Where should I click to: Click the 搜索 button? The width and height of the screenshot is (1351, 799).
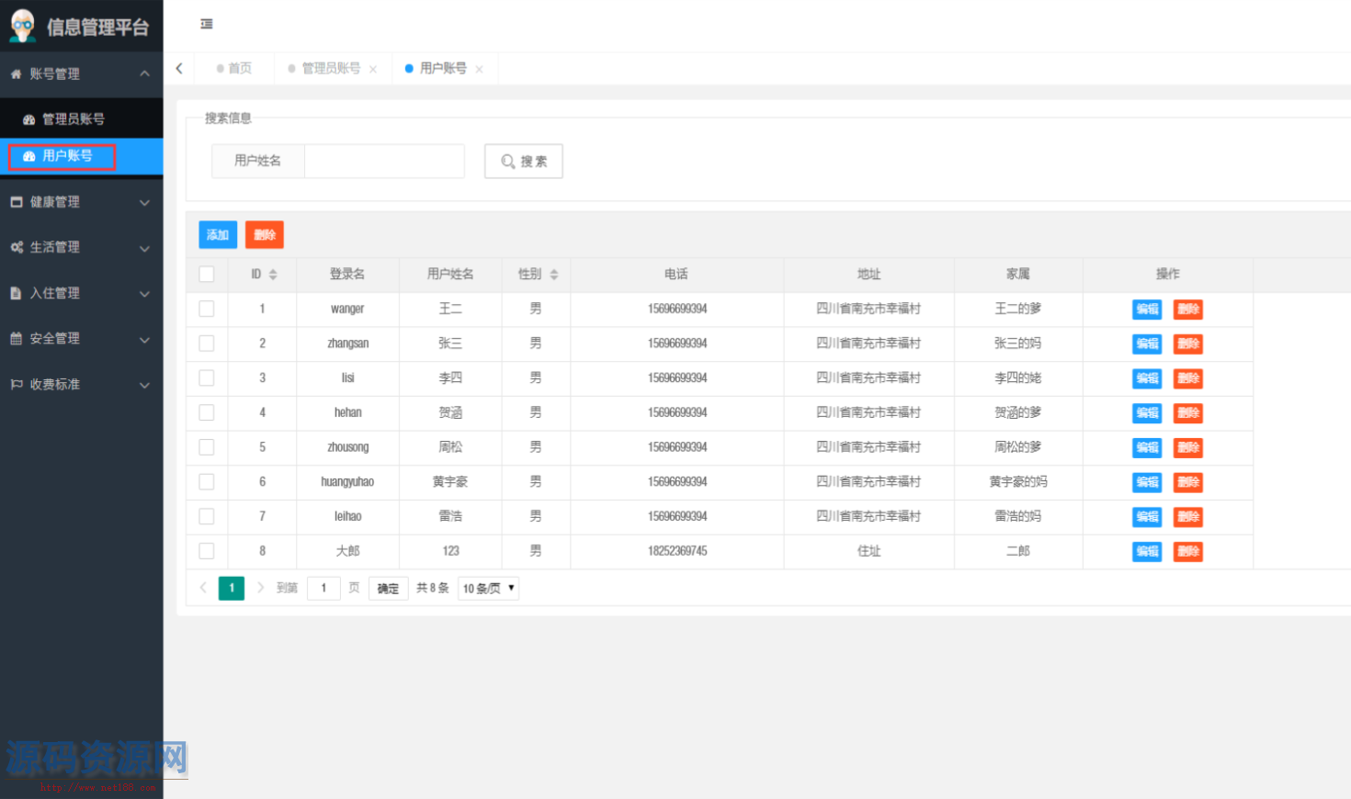point(524,162)
